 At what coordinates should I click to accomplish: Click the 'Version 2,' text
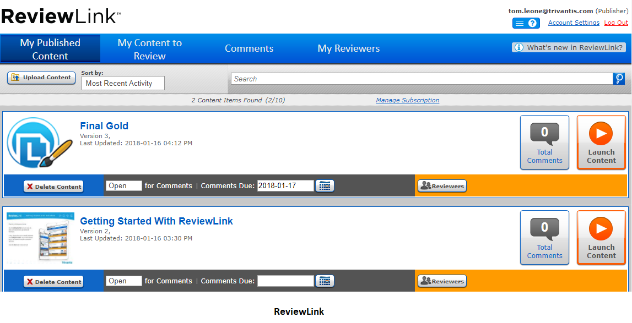click(95, 231)
